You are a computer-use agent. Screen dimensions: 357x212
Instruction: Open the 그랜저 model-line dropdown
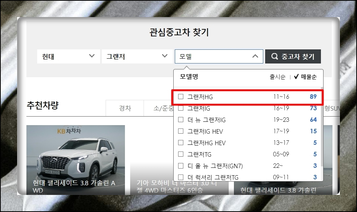pos(137,56)
